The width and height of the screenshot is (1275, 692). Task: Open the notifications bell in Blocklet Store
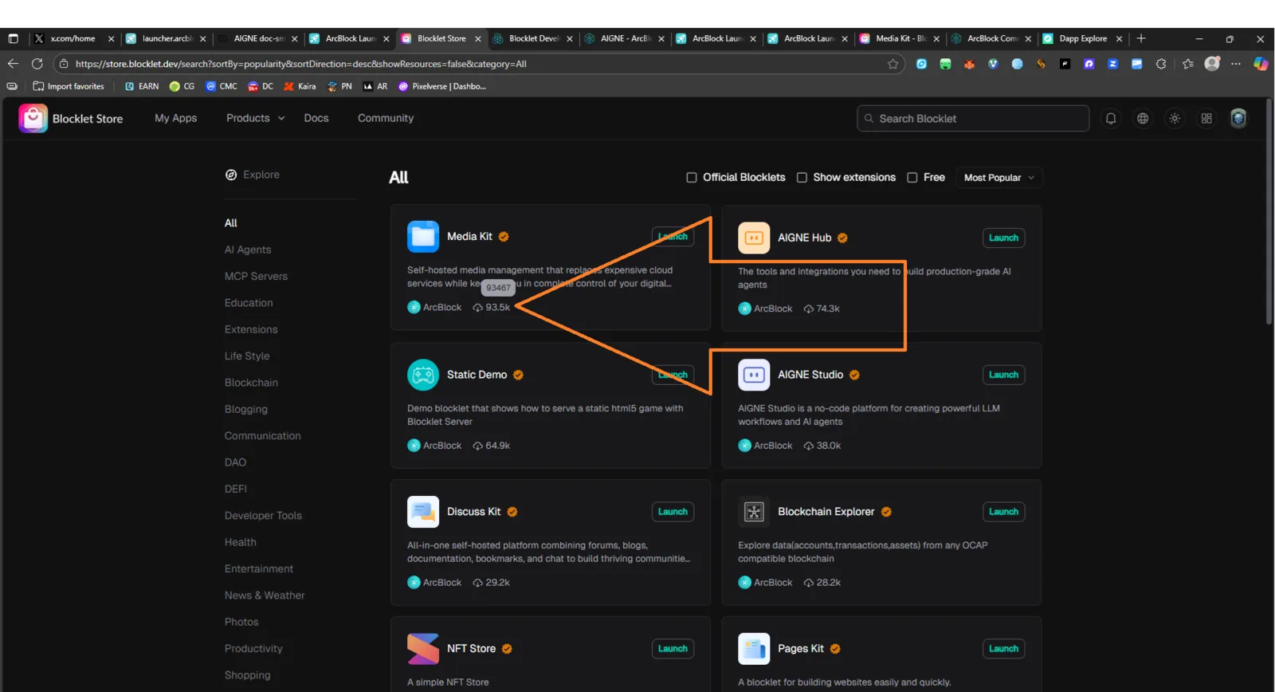pyautogui.click(x=1111, y=119)
